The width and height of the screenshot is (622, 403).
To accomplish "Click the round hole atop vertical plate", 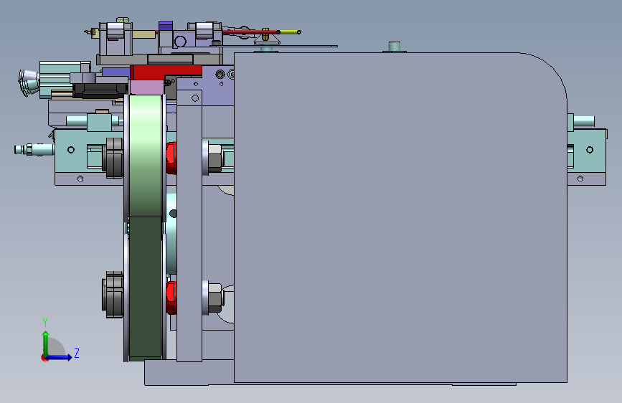I will [195, 98].
